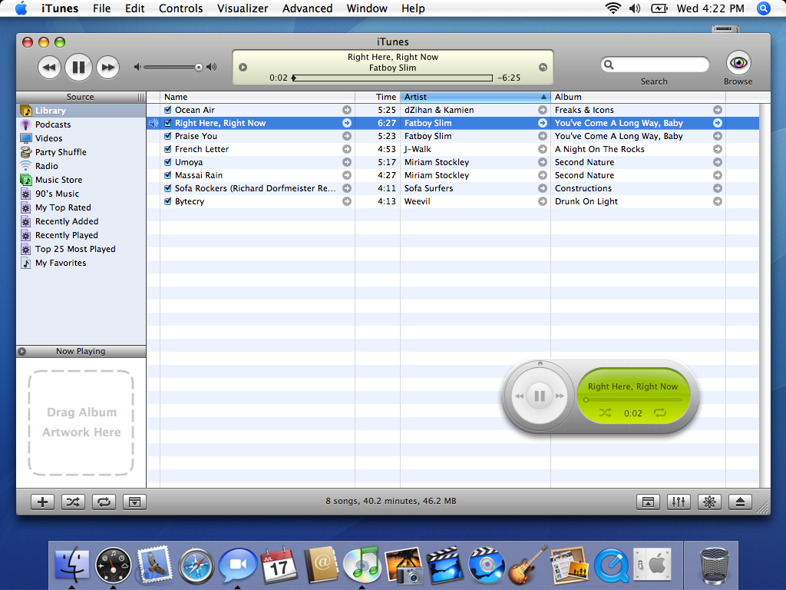The height and width of the screenshot is (590, 786).
Task: Skip to next track in toolbar
Action: 107,68
